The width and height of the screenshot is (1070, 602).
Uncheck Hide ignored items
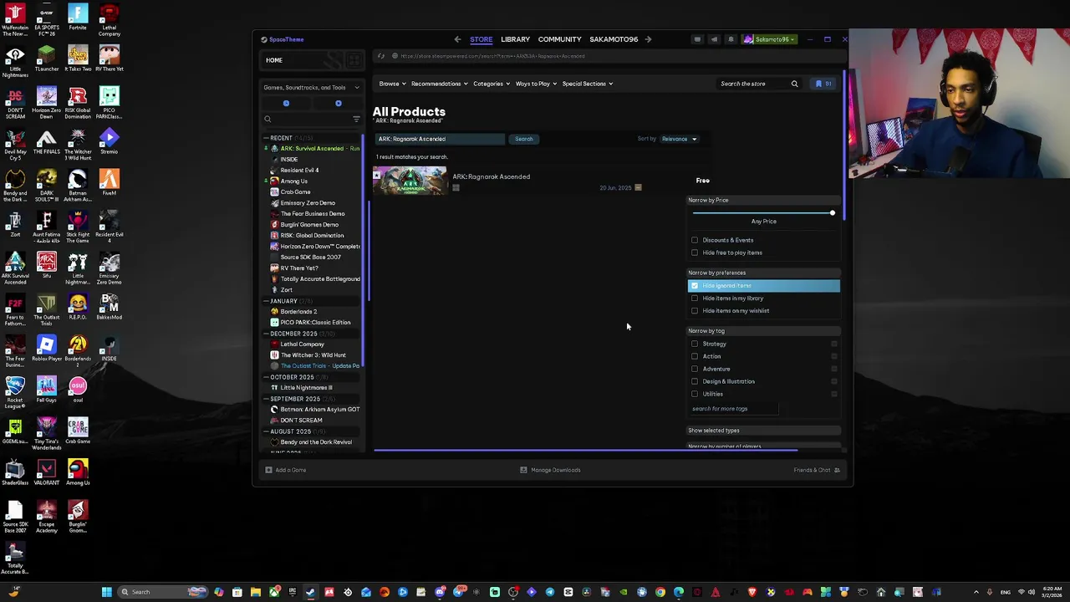coord(695,286)
